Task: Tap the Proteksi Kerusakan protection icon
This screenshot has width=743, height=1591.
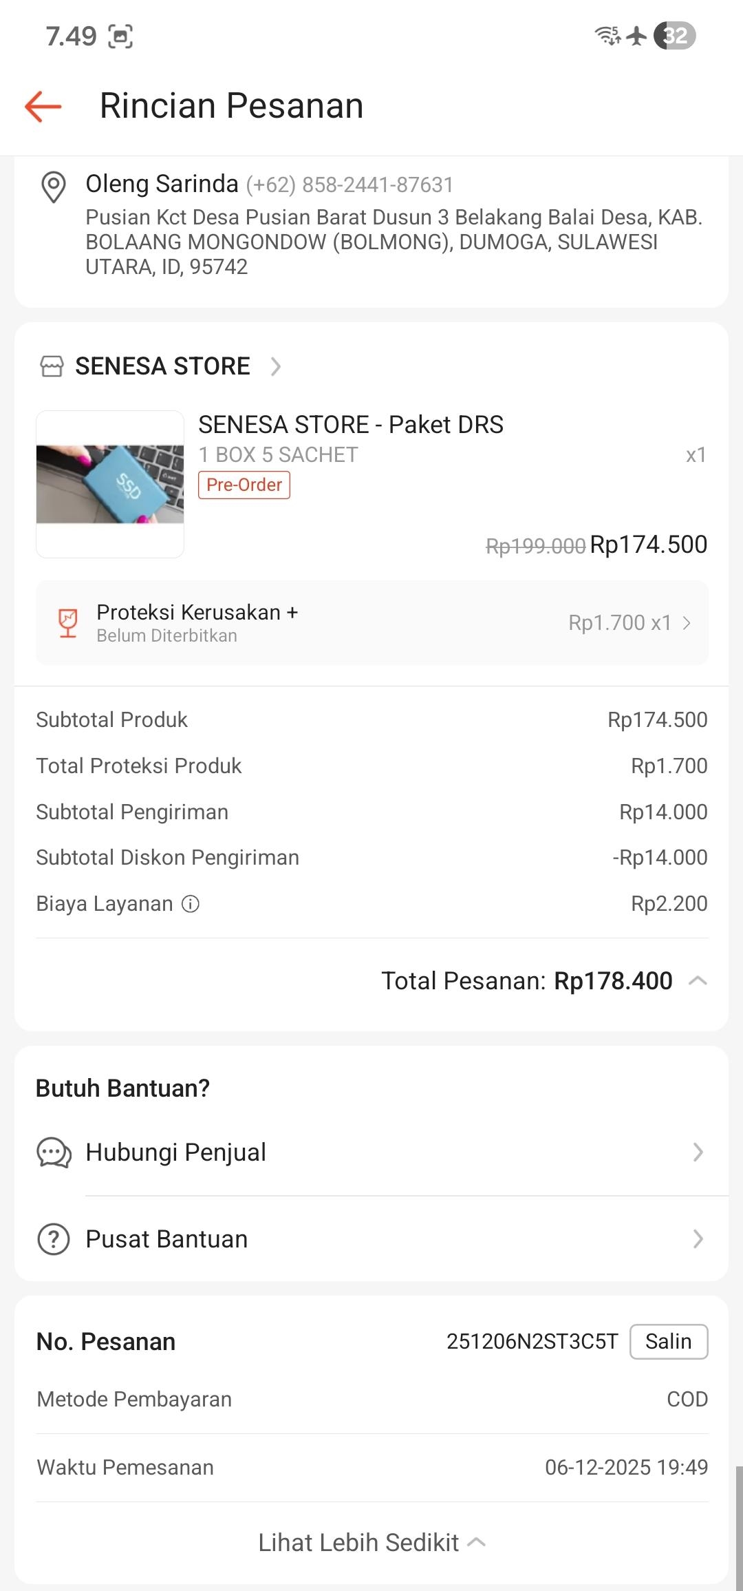Action: point(67,623)
